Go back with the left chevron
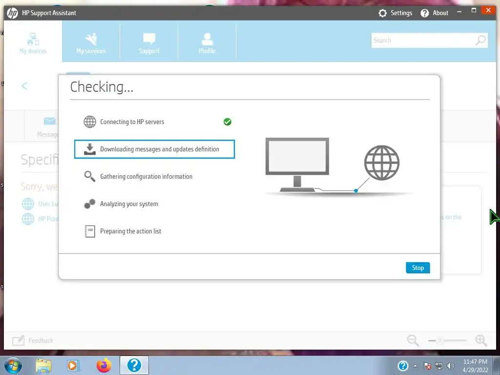 coord(24,86)
